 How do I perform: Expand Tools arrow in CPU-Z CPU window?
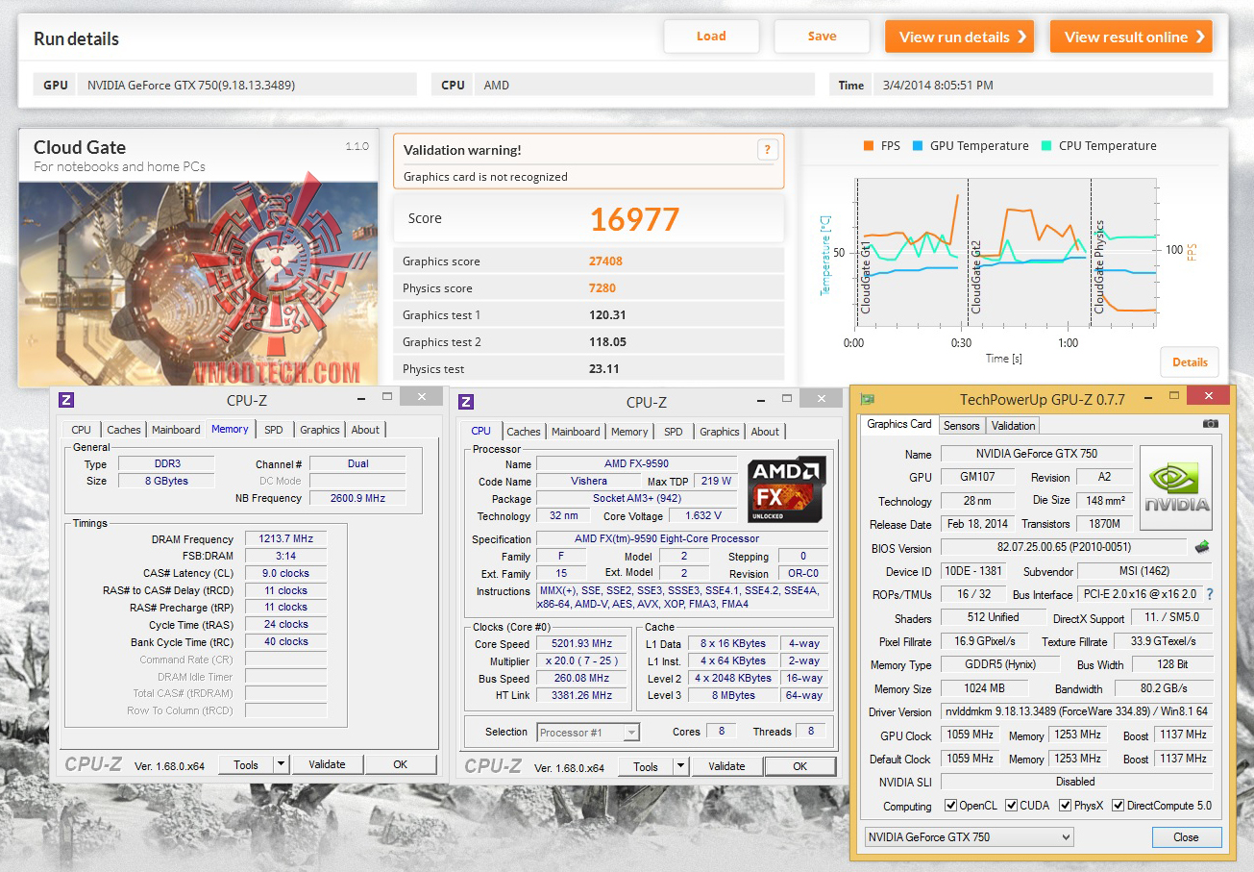click(x=680, y=766)
